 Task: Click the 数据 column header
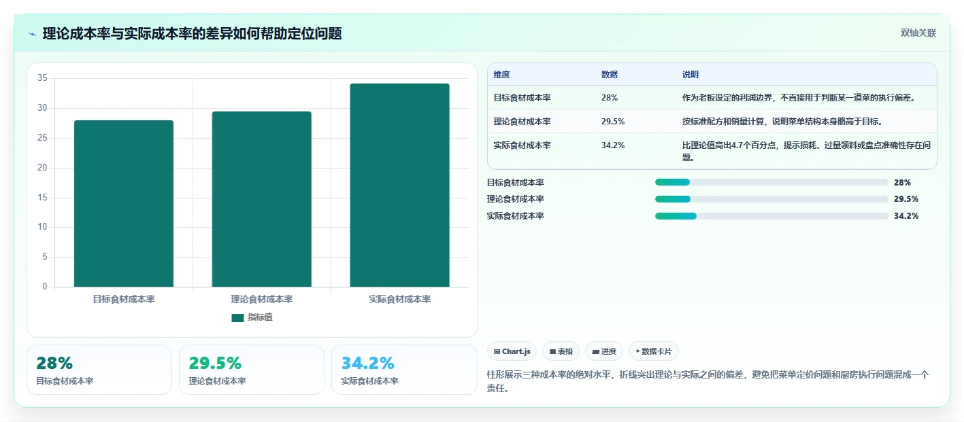tap(610, 75)
